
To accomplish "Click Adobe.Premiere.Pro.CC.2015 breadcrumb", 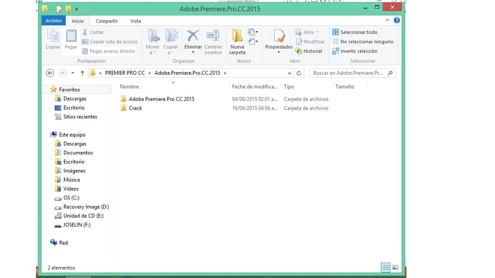I will (x=187, y=73).
